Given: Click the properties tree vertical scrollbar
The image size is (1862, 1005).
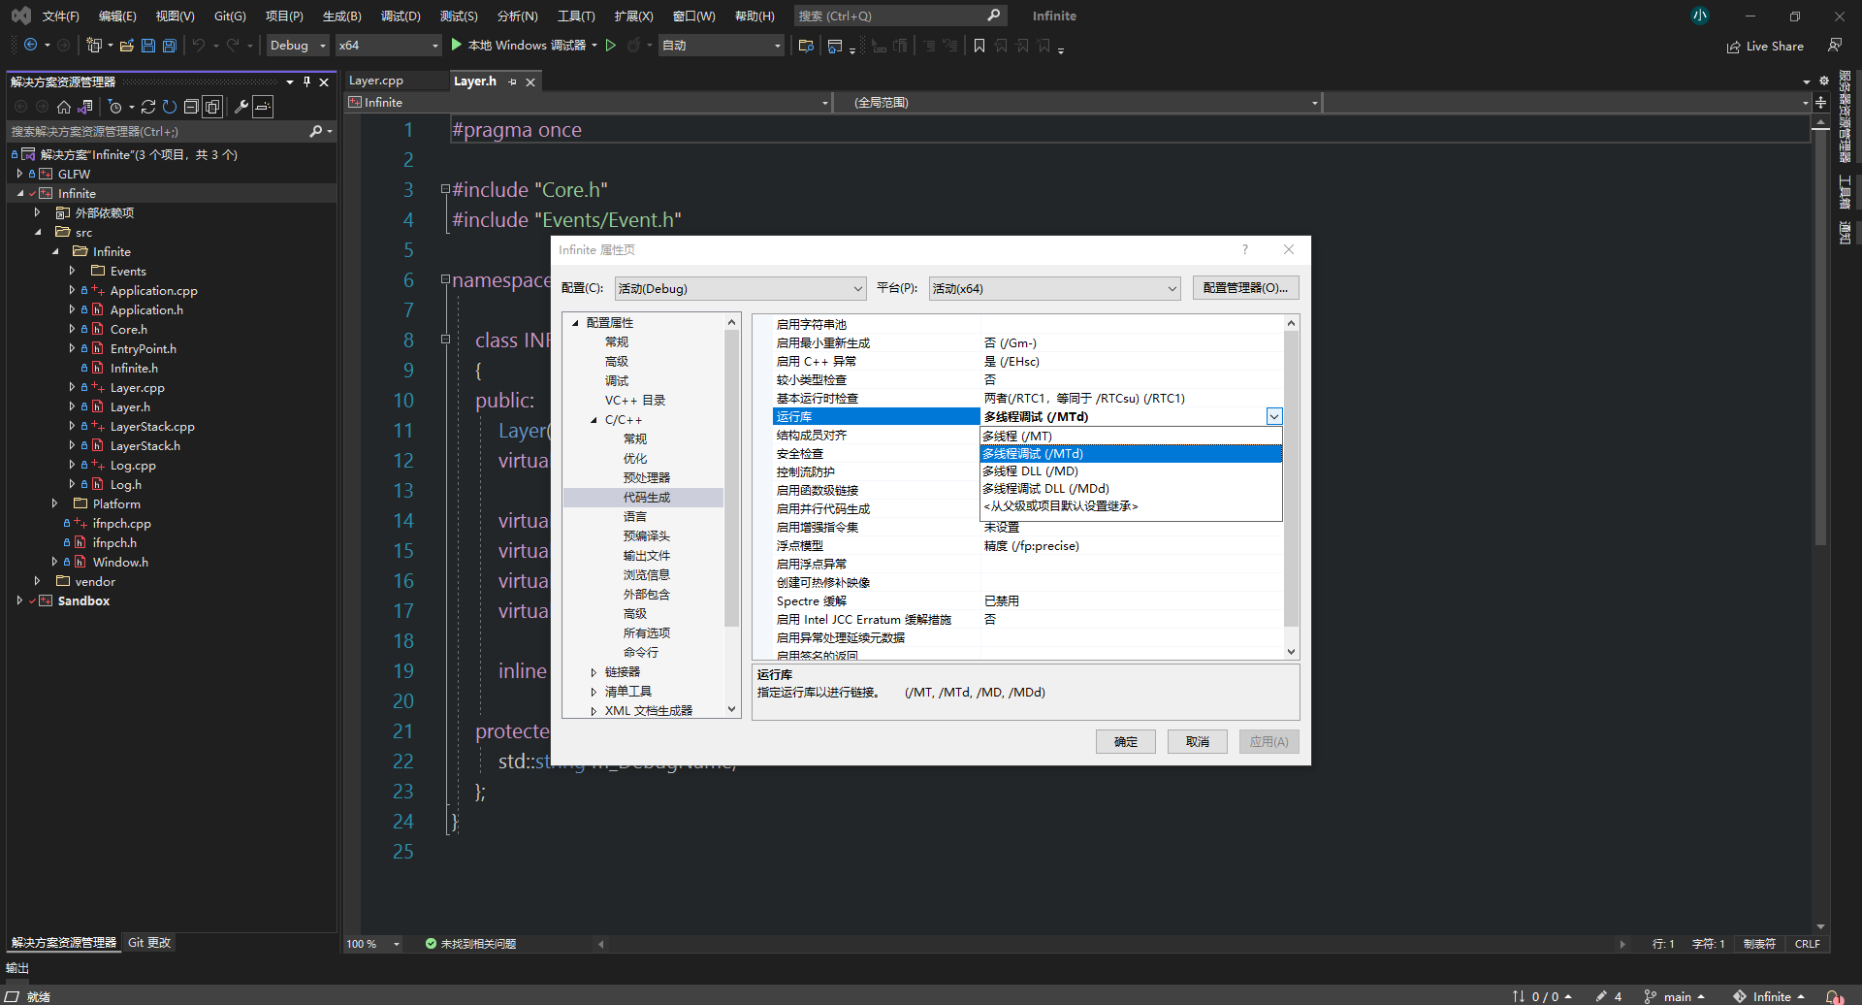Looking at the screenshot, I should [x=732, y=477].
